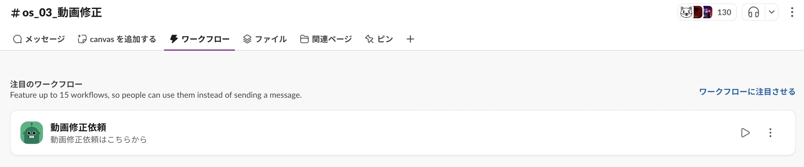Open channel details from #os_03_動画修正 title

(x=57, y=13)
